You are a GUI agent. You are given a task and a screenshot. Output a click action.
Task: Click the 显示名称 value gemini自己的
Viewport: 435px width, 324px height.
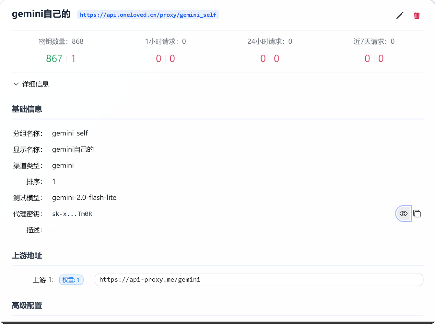[73, 149]
